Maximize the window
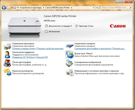This screenshot has height=110, width=135. point(123,2)
